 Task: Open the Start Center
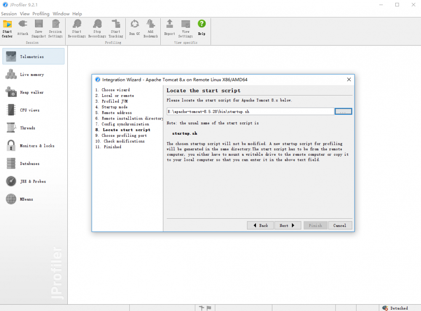[x=7, y=29]
